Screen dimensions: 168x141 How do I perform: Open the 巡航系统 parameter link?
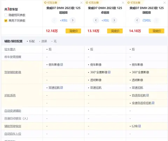(10, 96)
